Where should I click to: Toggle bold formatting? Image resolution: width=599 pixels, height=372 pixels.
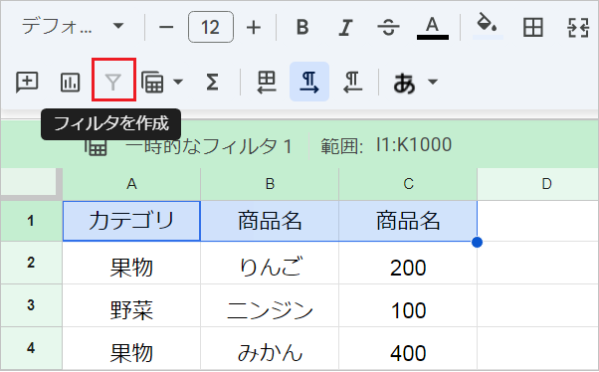pyautogui.click(x=302, y=27)
